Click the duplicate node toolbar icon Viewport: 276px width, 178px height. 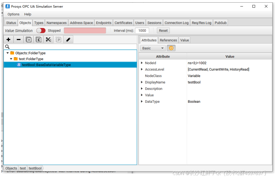(29, 39)
